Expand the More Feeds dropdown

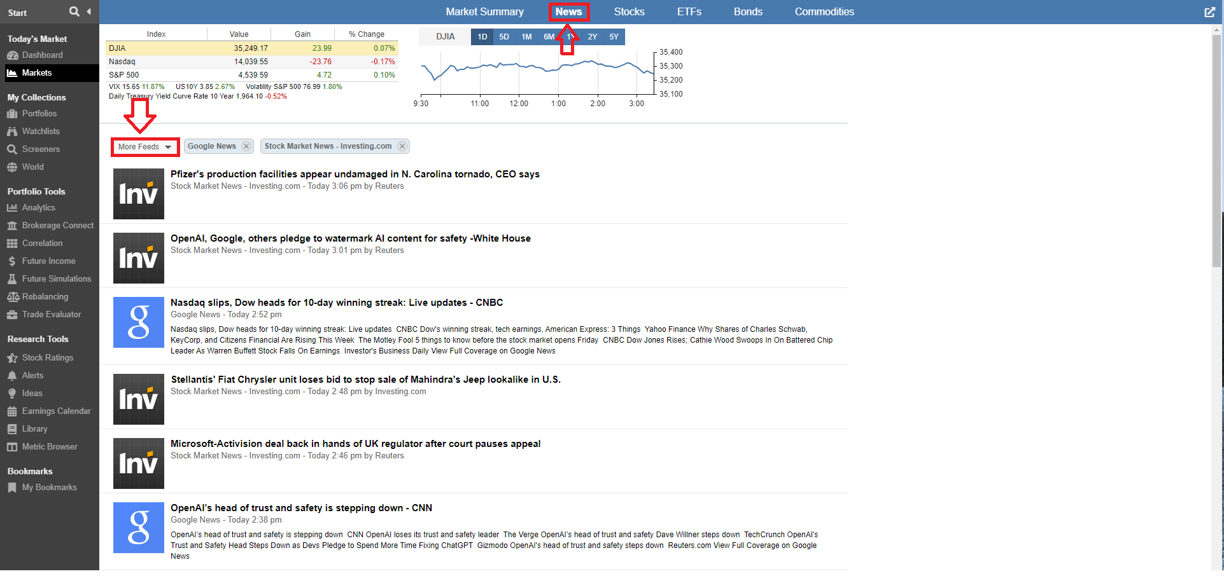tap(145, 147)
